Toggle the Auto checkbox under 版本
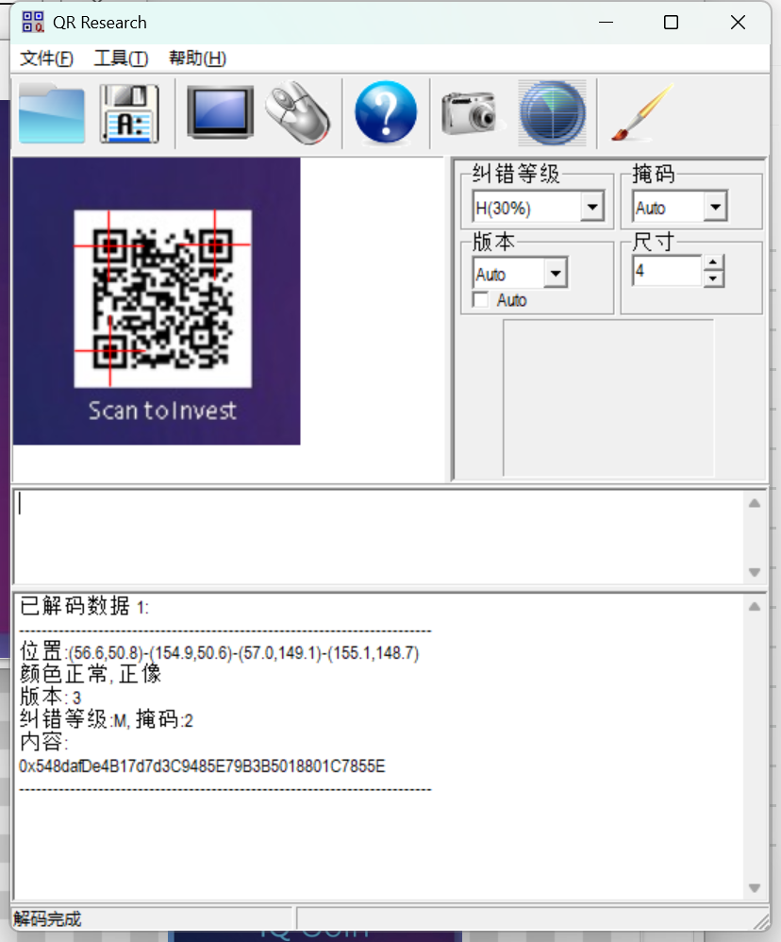Viewport: 781px width, 942px height. 481,300
